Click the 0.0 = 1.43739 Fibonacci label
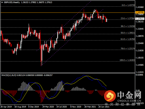The height and width of the screenshot is (109, 145). click(x=128, y=5)
